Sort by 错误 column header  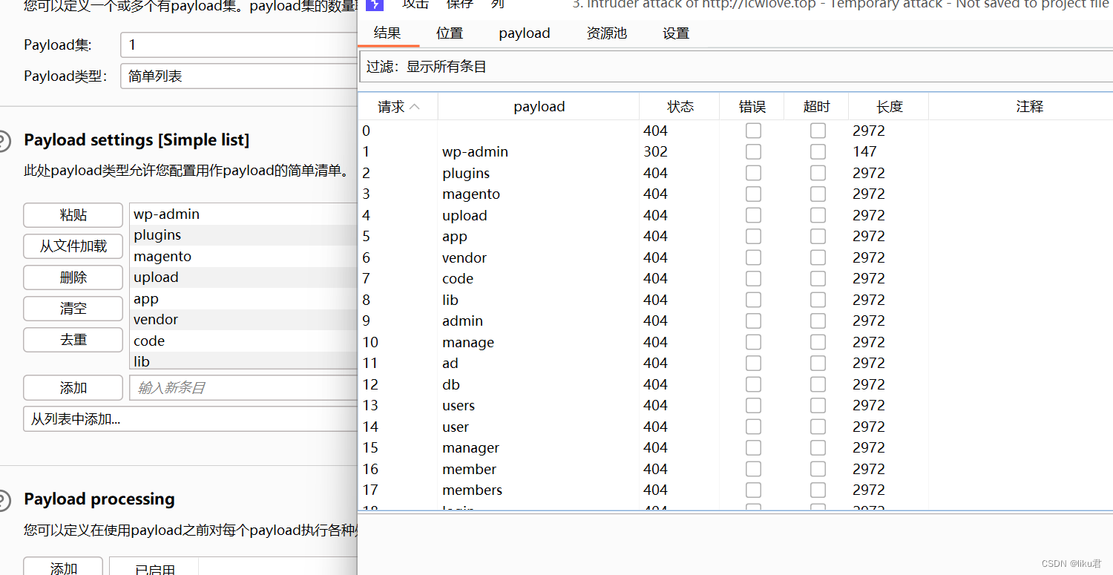pyautogui.click(x=752, y=107)
